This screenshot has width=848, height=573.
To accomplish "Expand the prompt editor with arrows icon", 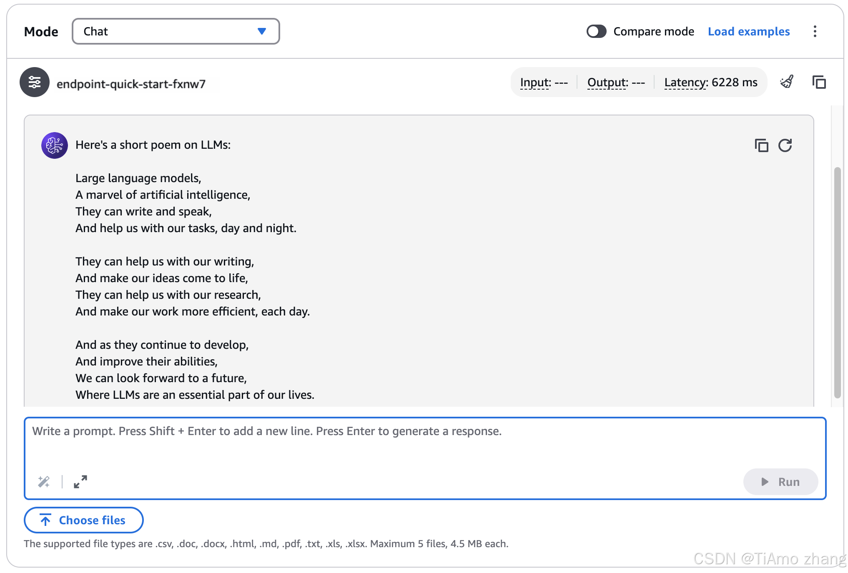I will [x=80, y=482].
